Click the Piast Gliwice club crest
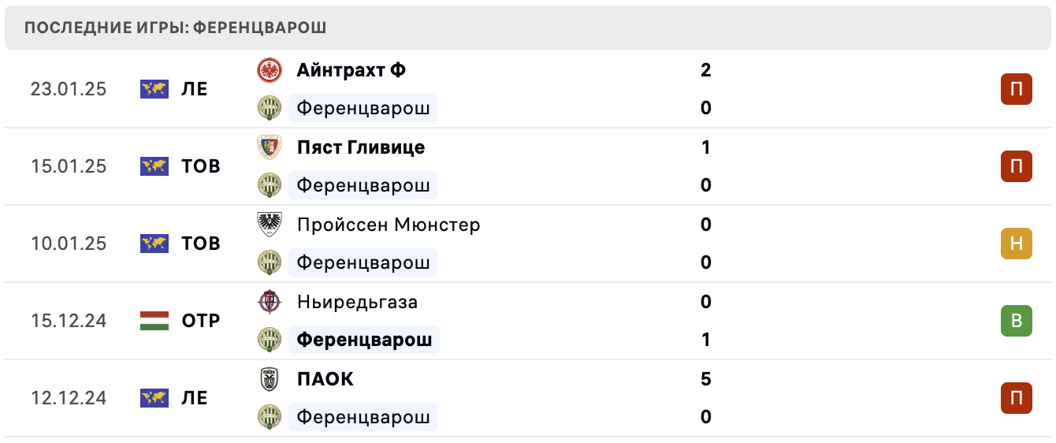Image resolution: width=1056 pixels, height=443 pixels. coord(270,147)
